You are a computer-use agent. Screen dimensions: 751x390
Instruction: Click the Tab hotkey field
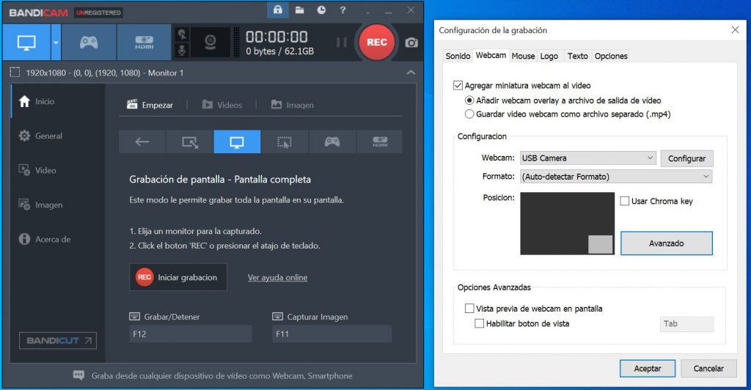(x=686, y=324)
